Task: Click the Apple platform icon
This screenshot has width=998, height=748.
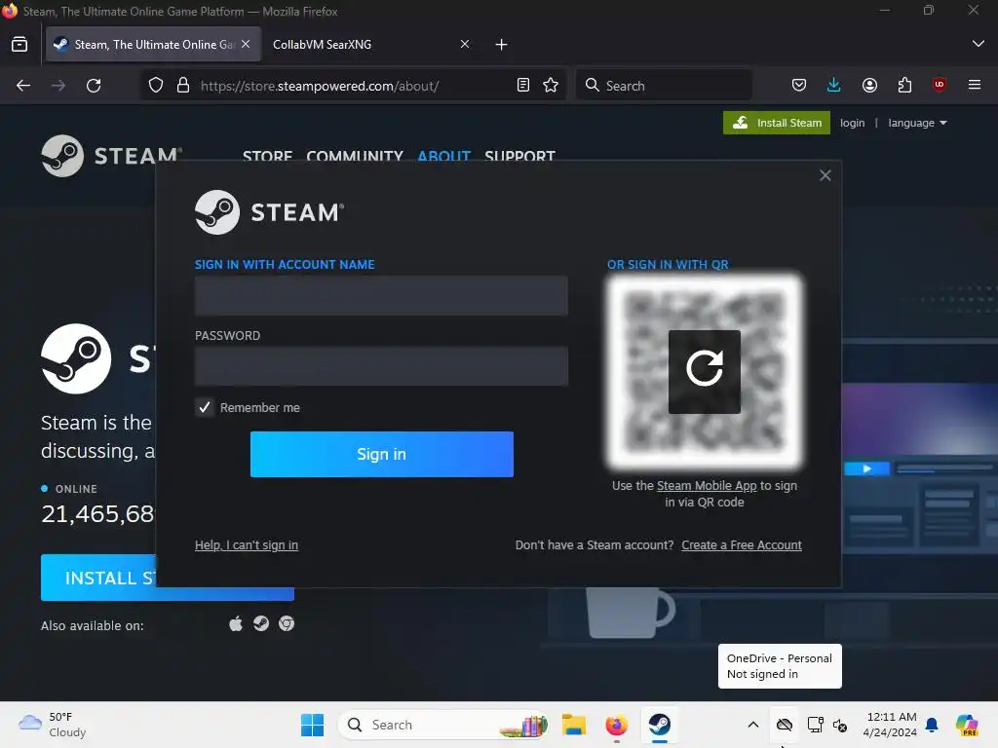Action: click(x=236, y=624)
